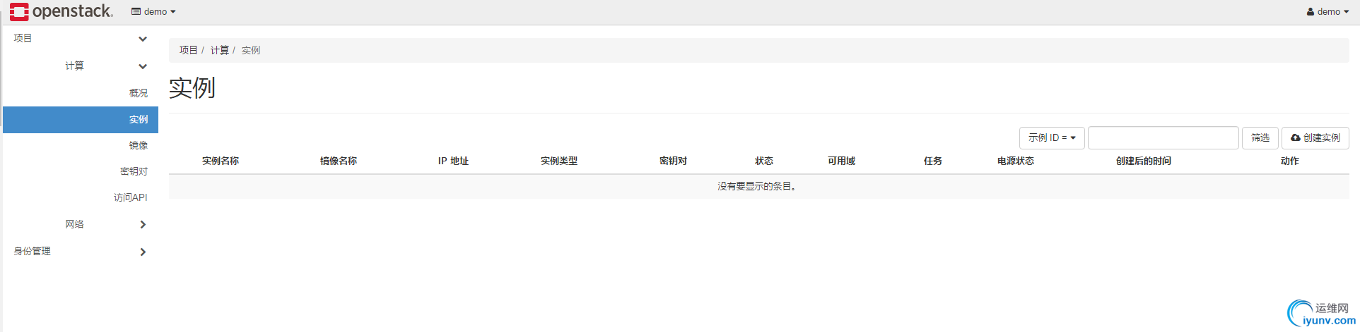Click 创建实例 button

pos(1315,137)
